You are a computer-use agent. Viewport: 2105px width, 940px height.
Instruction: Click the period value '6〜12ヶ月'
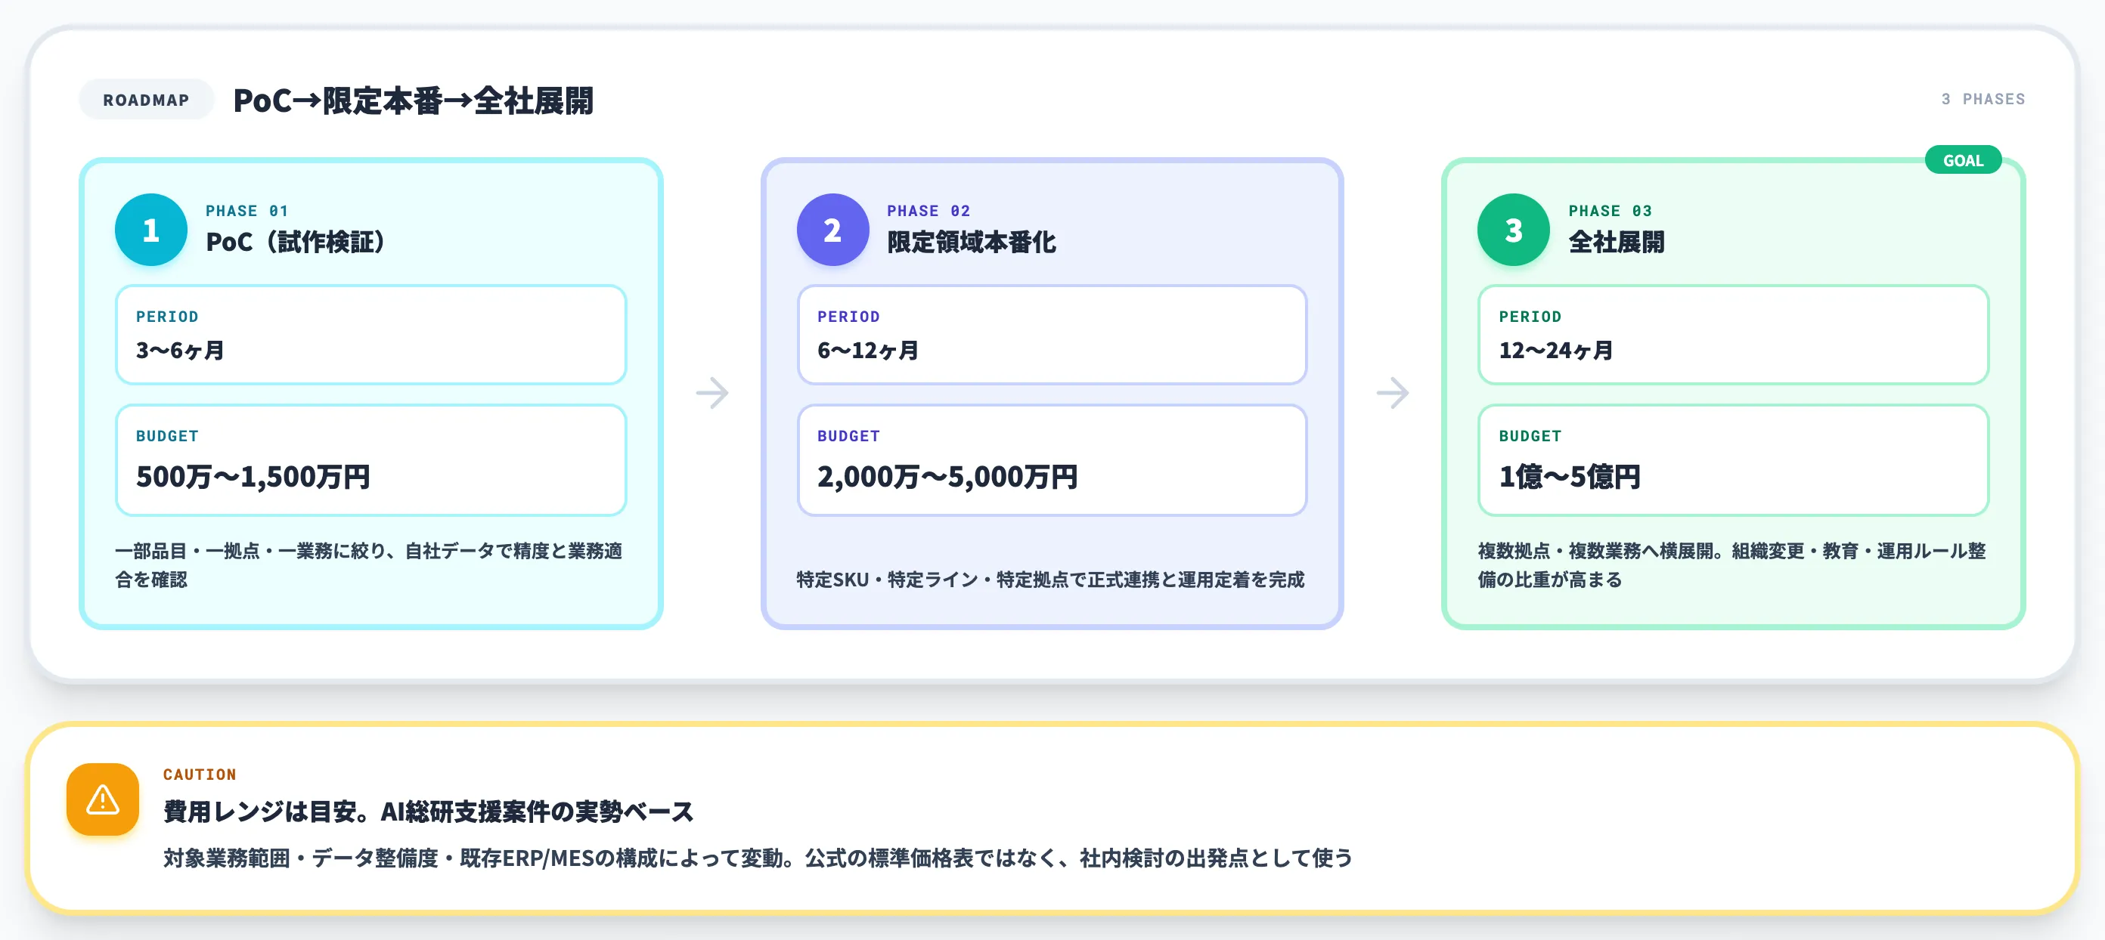(x=868, y=351)
